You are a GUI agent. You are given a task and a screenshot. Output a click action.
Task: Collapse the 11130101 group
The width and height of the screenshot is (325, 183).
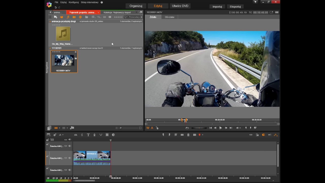click(x=50, y=48)
